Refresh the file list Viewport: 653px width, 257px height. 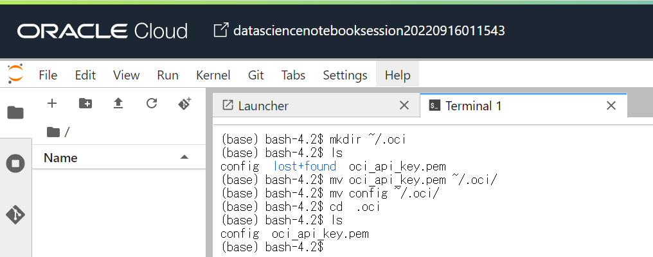pyautogui.click(x=152, y=103)
